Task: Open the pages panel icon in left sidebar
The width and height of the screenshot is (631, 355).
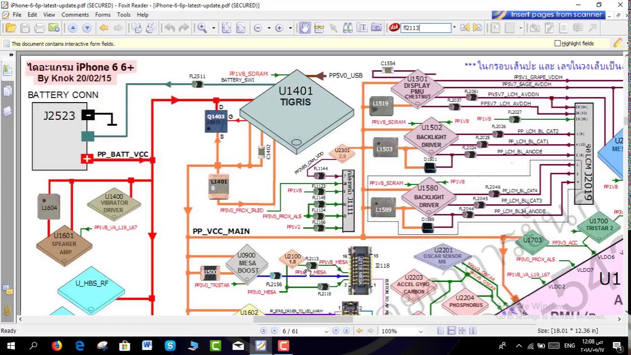Action: (x=7, y=91)
